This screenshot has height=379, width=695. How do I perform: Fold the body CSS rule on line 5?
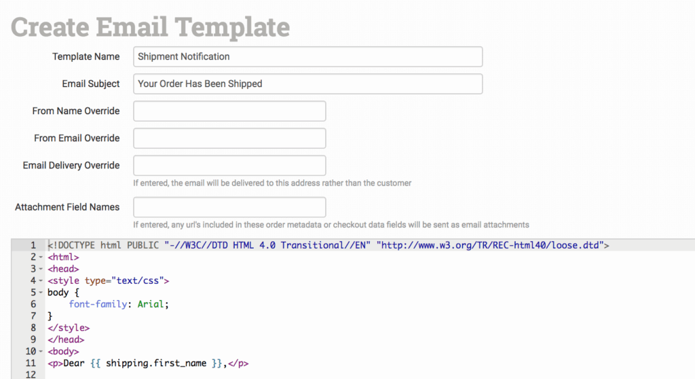[x=41, y=293]
